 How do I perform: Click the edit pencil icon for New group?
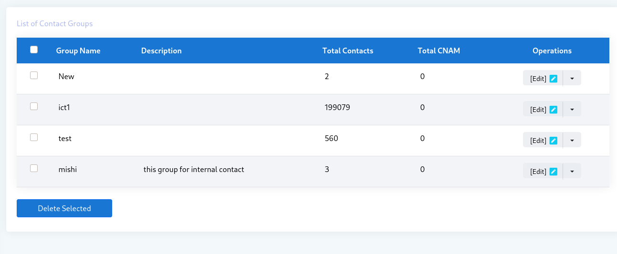point(554,79)
